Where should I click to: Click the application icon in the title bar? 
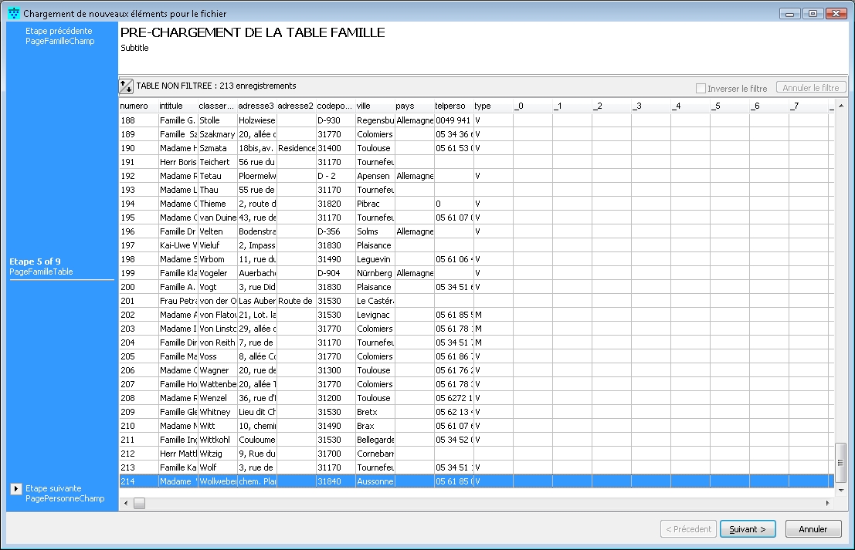point(13,14)
